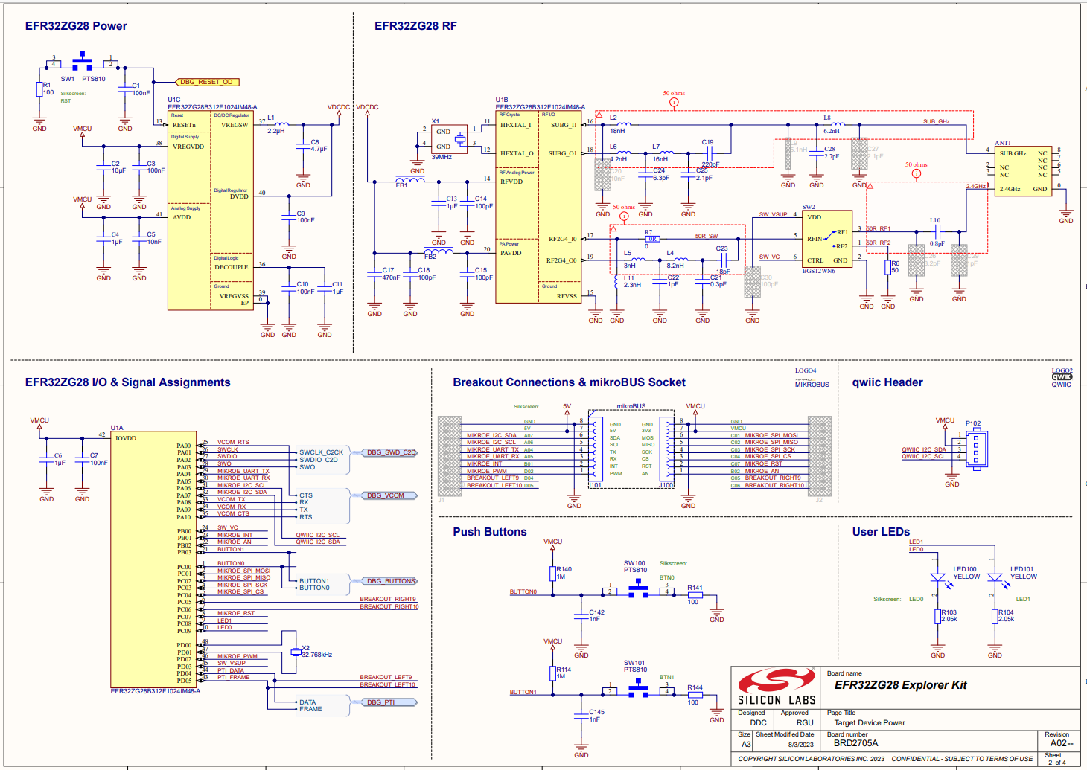Click the LED101 yellow LED symbol

coord(995,579)
